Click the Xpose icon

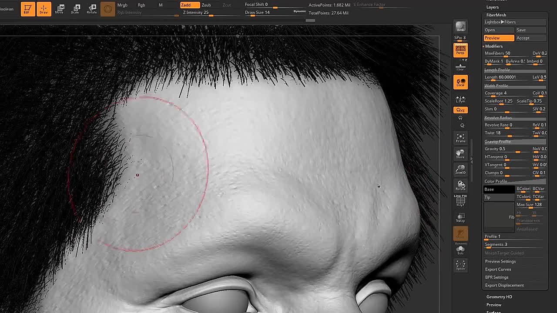coord(460,265)
